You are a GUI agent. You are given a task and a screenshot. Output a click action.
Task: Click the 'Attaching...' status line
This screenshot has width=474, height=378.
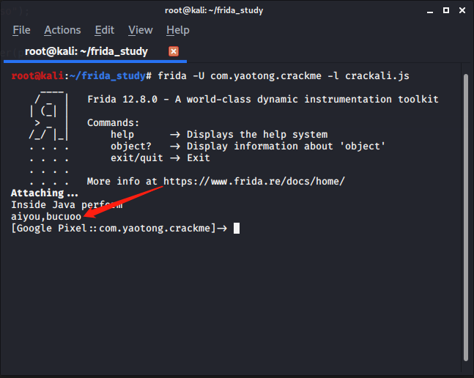pos(44,193)
